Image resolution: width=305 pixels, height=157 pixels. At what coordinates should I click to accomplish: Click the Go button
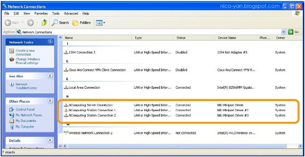pyautogui.click(x=293, y=32)
